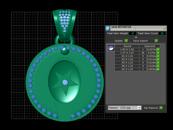
Task: Click green arrow for .96 X 1.01 row
Action: 158,66
